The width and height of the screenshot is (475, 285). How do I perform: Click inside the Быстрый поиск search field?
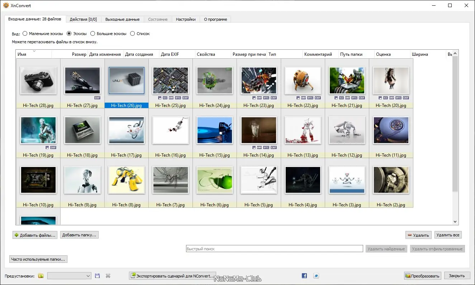(x=274, y=249)
